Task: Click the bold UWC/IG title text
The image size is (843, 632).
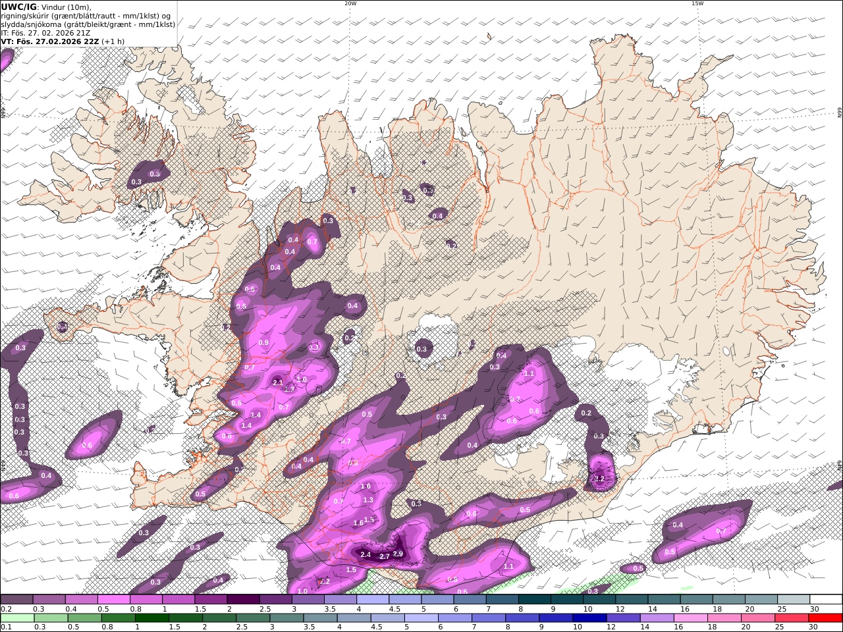Action: [x=18, y=7]
